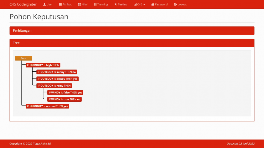The image size is (264, 148).
Task: Select the HUMIDITY is normal rule
Action: [47, 106]
